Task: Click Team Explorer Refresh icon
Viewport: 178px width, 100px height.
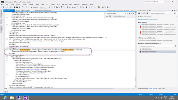Action: click(147, 13)
